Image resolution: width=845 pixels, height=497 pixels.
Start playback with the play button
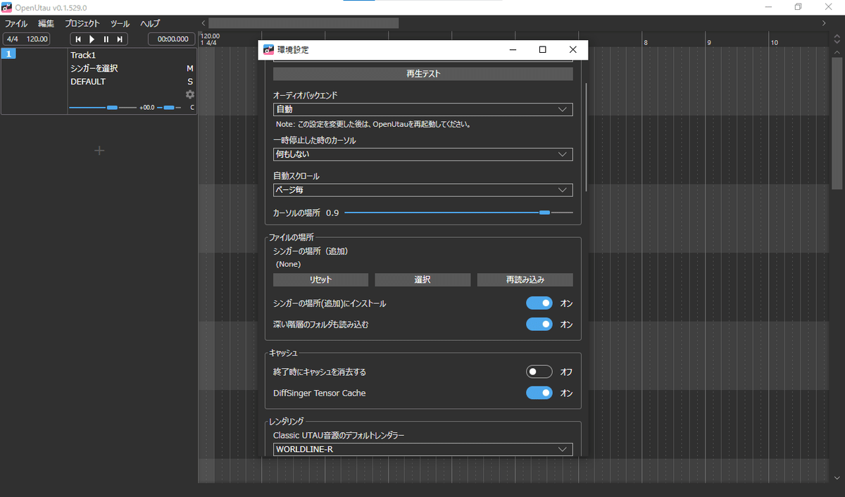pyautogui.click(x=92, y=39)
